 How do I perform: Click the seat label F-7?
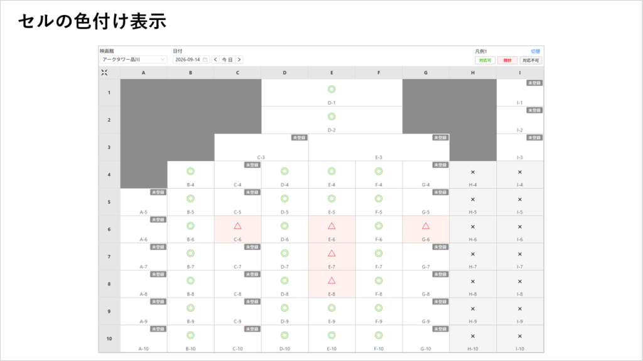(379, 267)
